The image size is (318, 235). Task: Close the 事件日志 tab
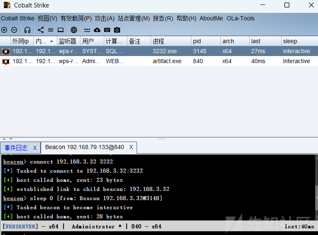click(35, 148)
